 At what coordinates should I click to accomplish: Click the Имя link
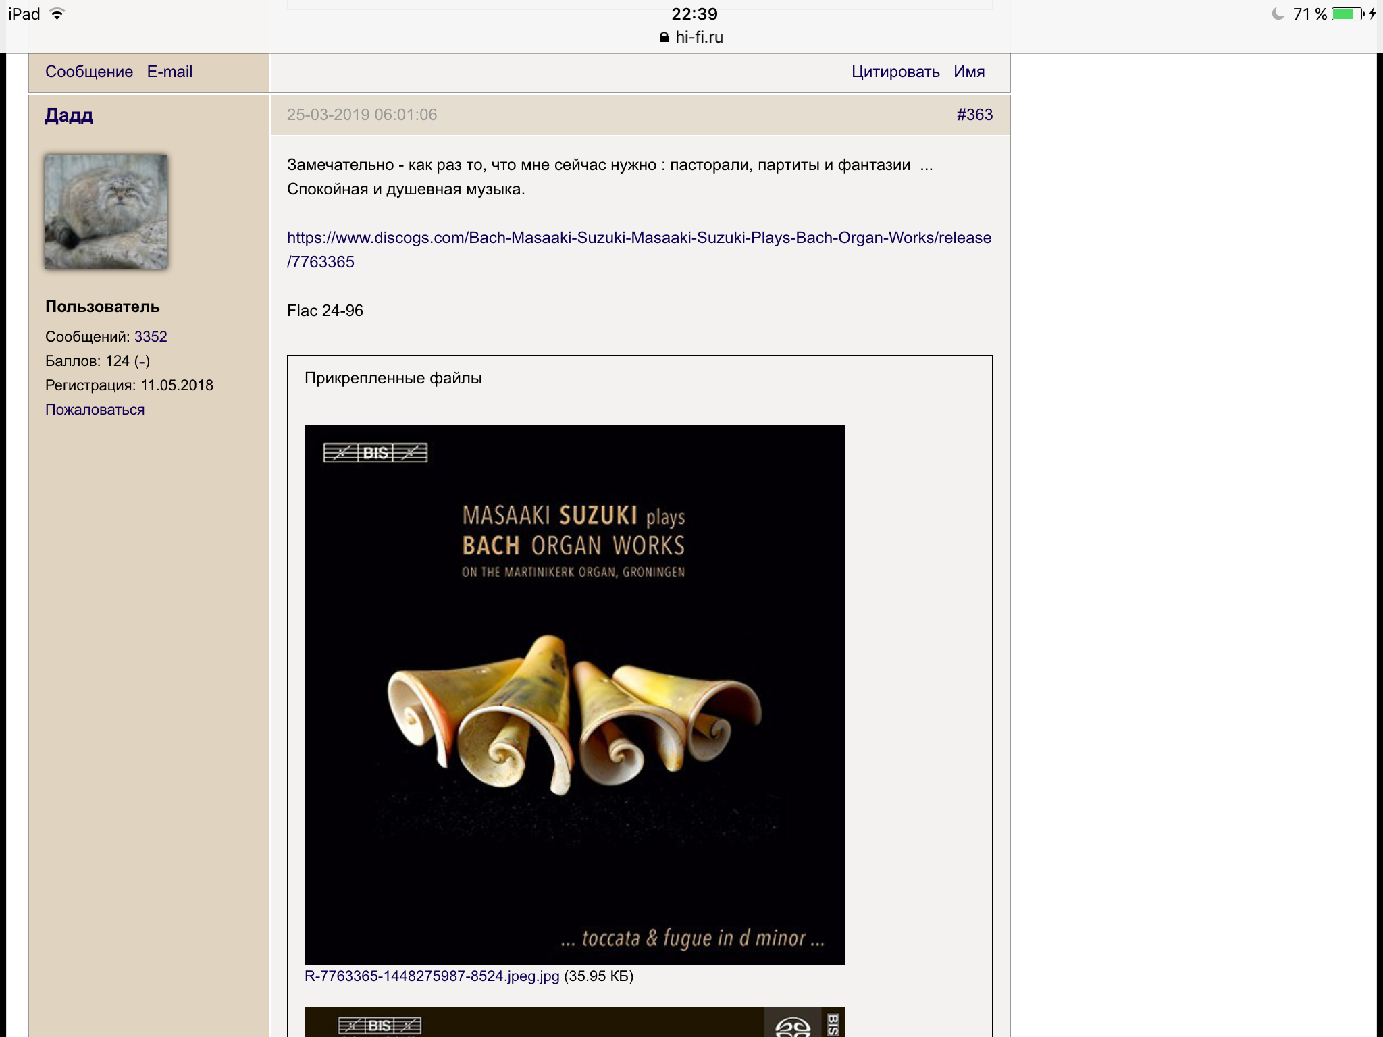[969, 72]
